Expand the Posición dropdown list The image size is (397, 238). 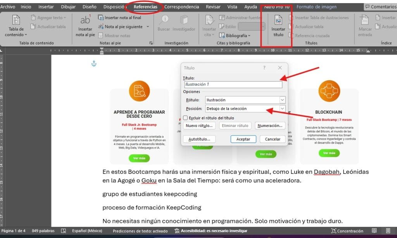coord(282,109)
